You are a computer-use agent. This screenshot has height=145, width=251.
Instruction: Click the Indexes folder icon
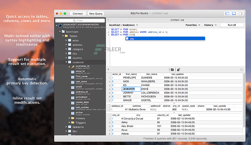tap(73, 118)
